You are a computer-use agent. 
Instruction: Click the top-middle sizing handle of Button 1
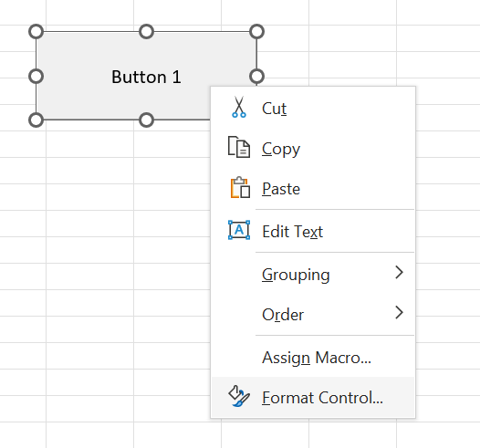[146, 32]
